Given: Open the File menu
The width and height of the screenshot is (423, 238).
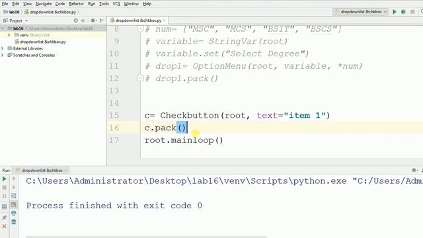Looking at the screenshot, I should [x=5, y=4].
